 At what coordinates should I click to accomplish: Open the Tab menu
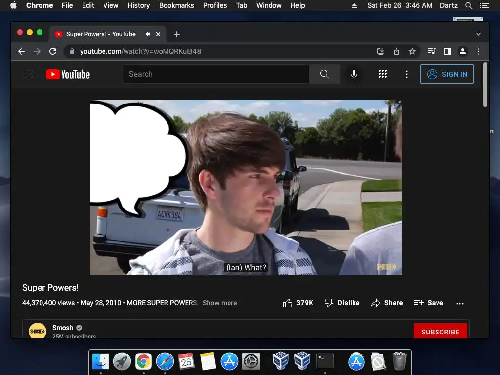(x=241, y=5)
